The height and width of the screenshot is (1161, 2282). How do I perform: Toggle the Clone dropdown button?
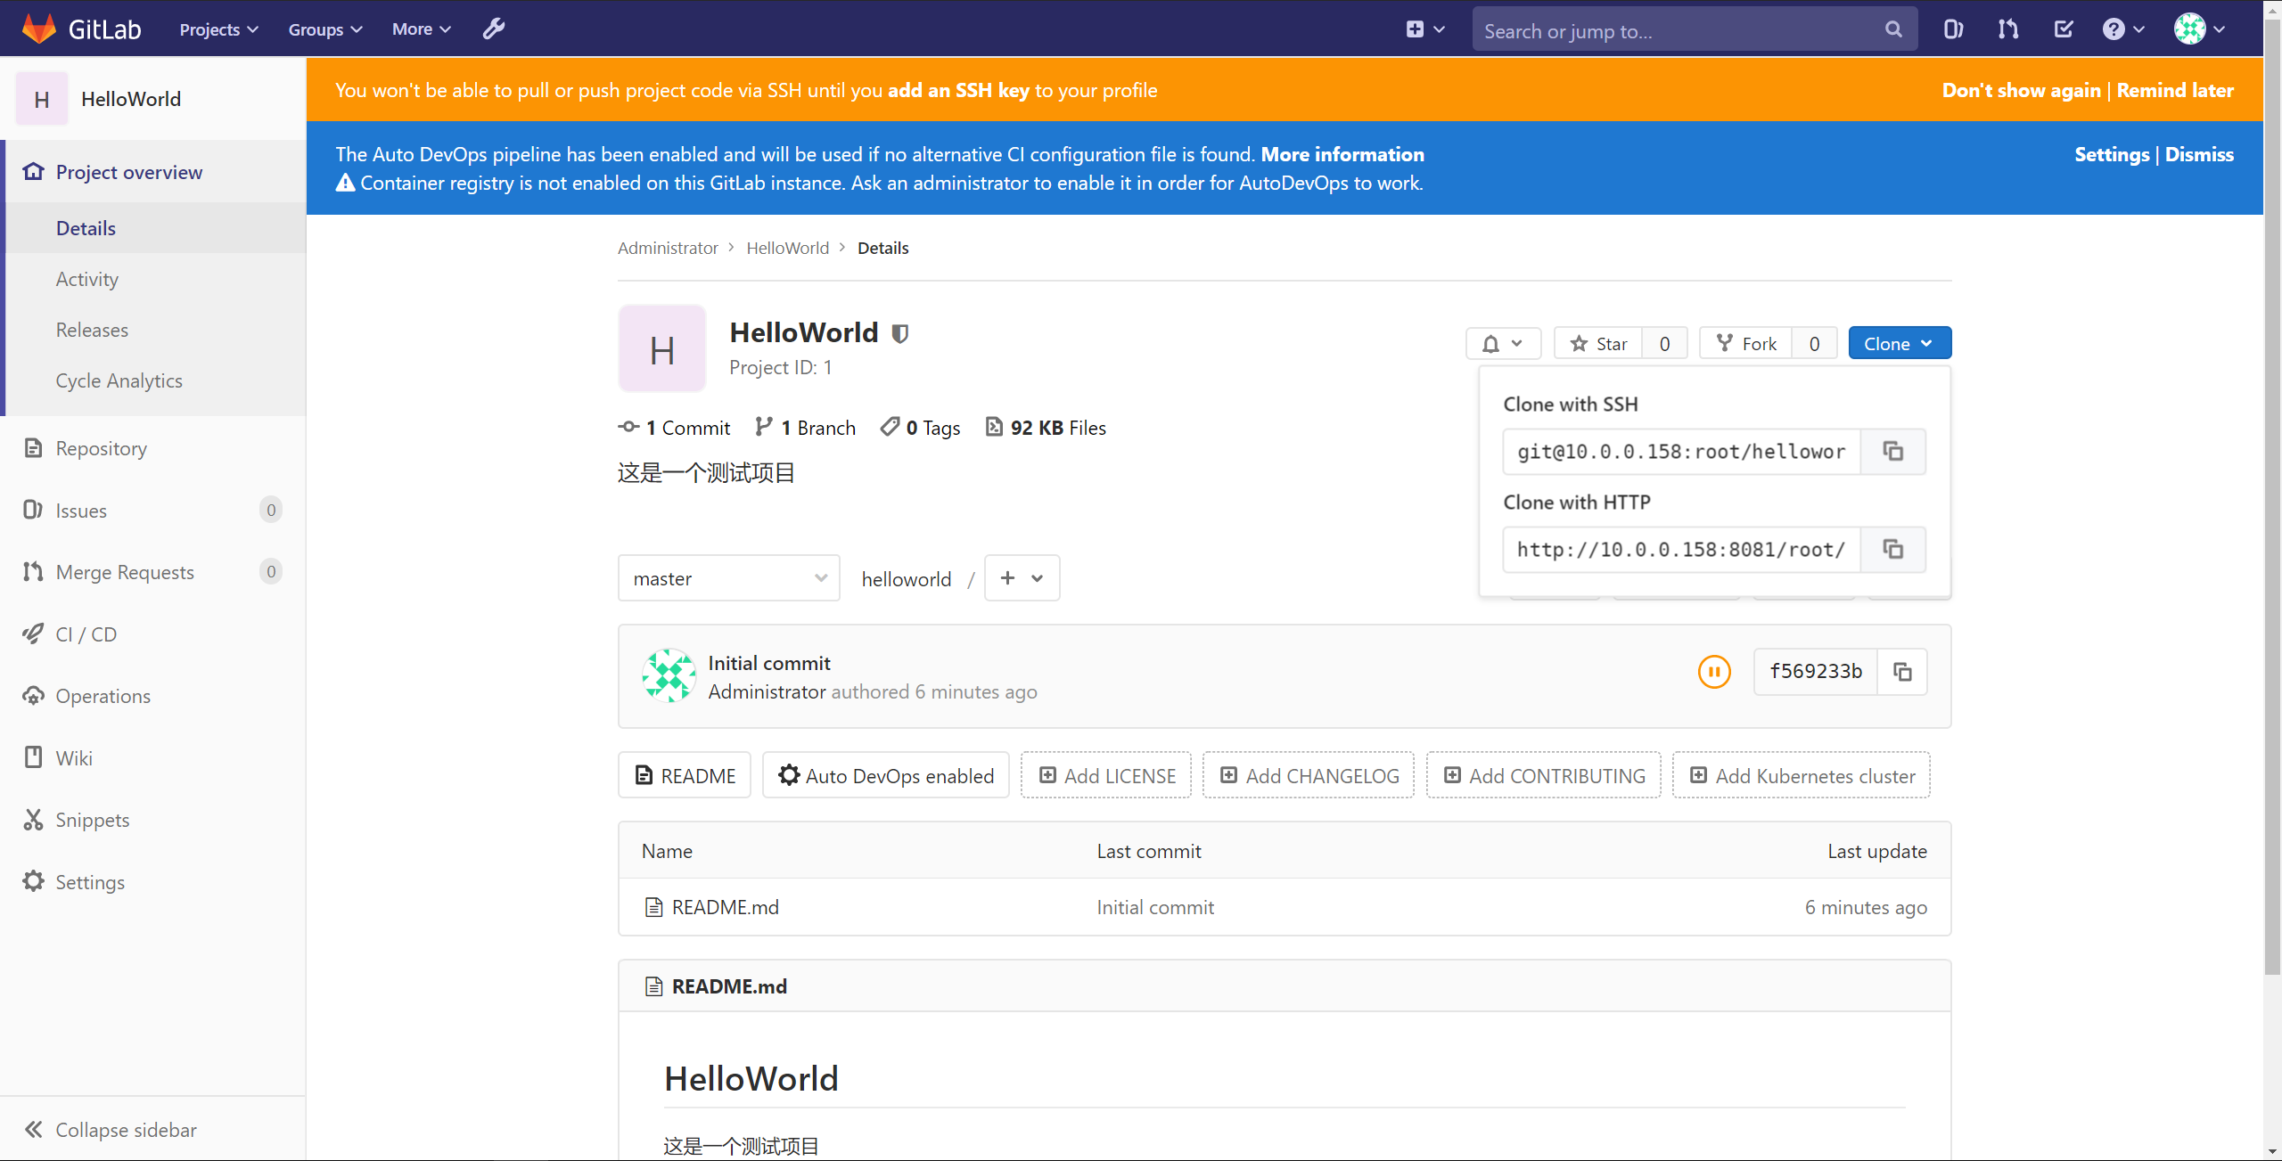(1900, 343)
